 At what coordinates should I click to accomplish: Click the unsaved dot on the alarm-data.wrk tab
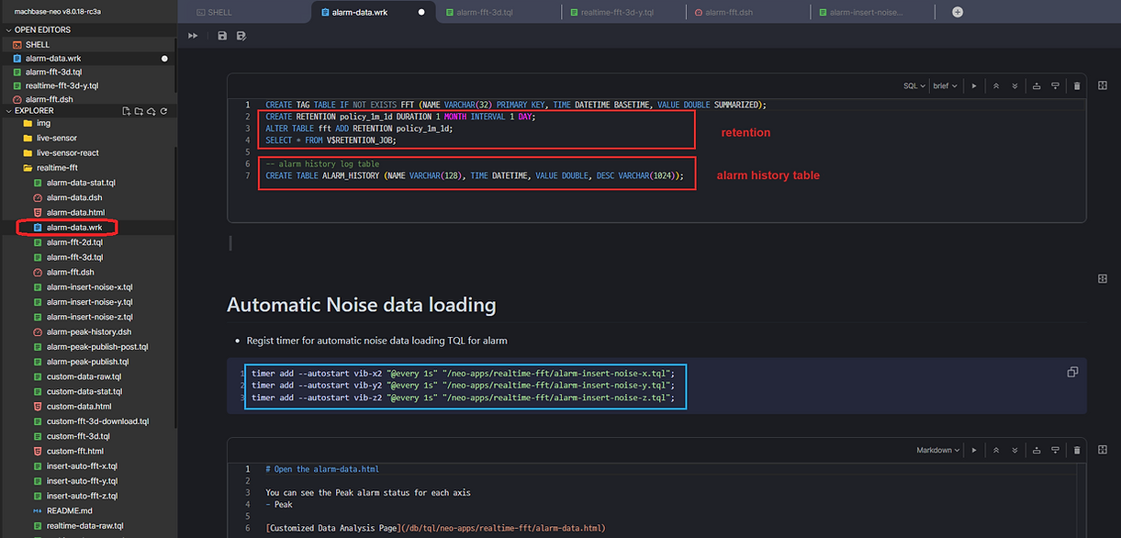click(421, 12)
